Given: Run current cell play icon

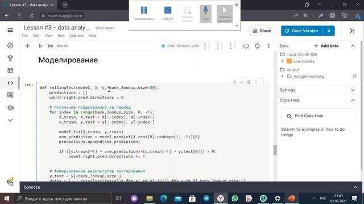Looking at the screenshot, I should tap(40, 46).
